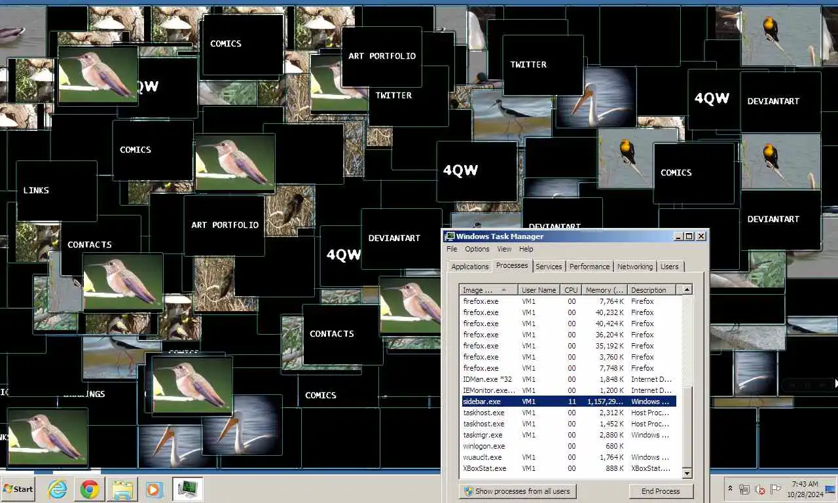The height and width of the screenshot is (503, 838).
Task: Click the XBoxStat.... description cell
Action: tap(650, 468)
